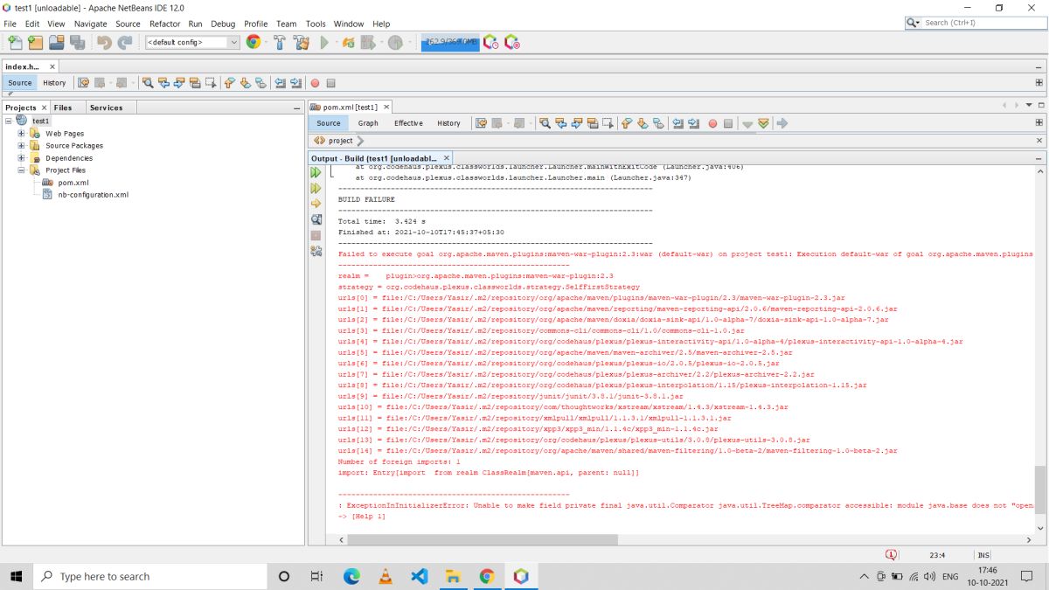Shift line right in pom.xml toolbar
The width and height of the screenshot is (1049, 590).
(x=693, y=123)
